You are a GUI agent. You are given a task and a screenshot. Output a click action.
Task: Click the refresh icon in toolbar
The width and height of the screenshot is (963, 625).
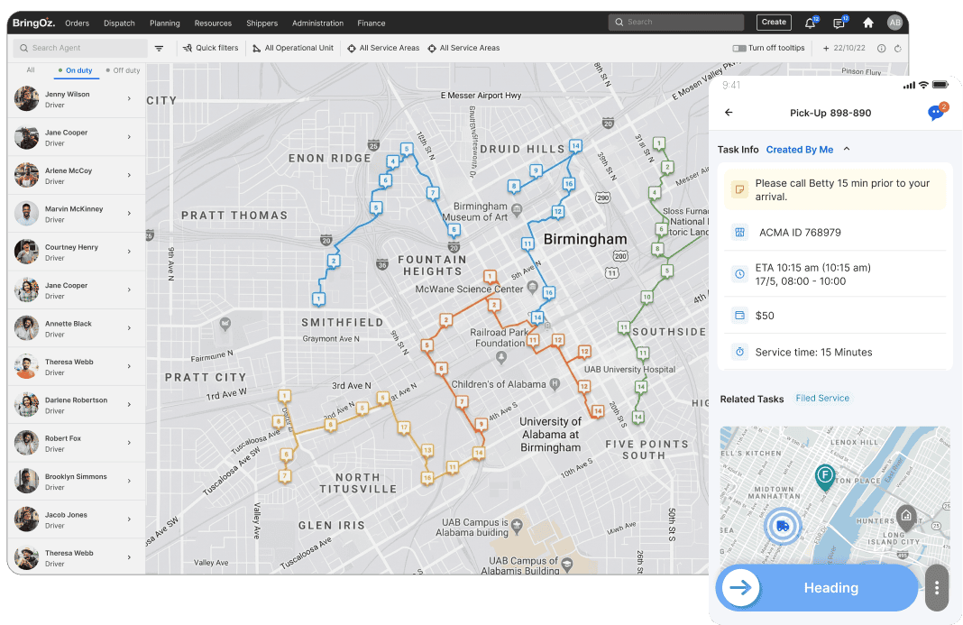(x=898, y=48)
